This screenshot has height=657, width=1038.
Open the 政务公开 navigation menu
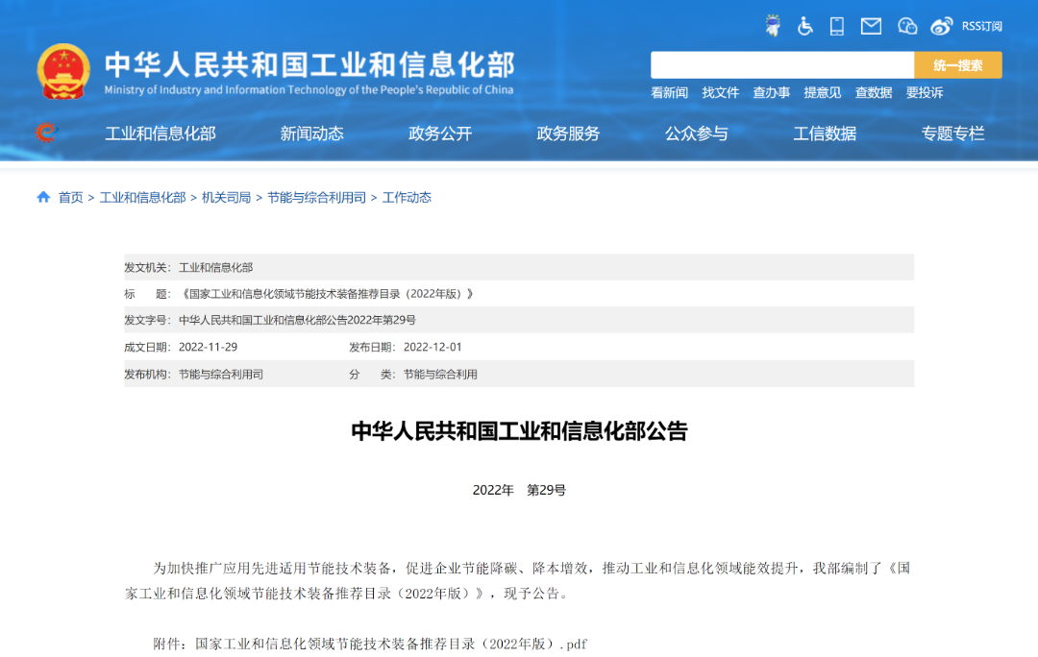[x=440, y=134]
